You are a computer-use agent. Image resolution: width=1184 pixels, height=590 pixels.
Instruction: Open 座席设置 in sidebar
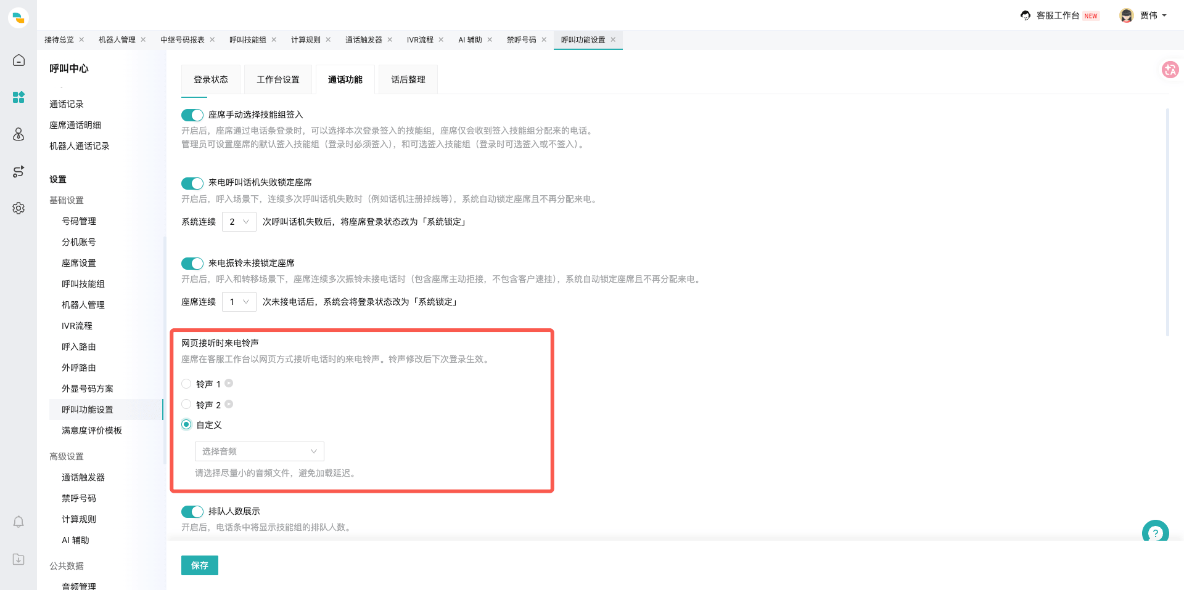pyautogui.click(x=79, y=263)
